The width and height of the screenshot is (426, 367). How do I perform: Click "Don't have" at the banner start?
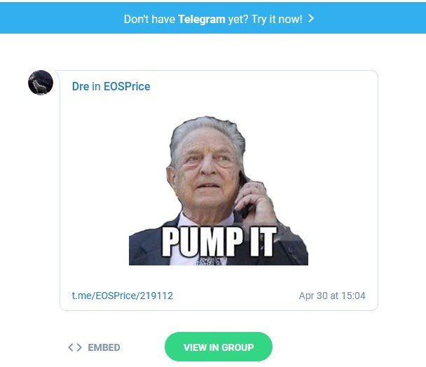149,19
